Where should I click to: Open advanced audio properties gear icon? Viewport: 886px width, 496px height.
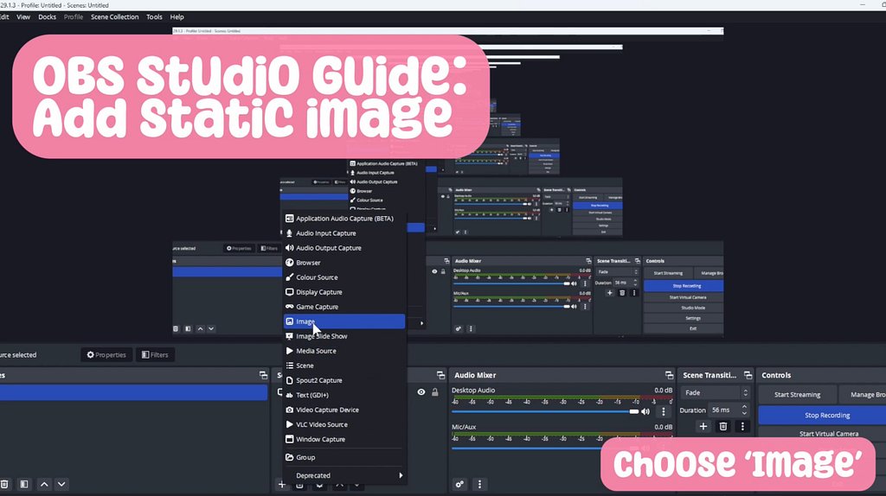tap(460, 484)
